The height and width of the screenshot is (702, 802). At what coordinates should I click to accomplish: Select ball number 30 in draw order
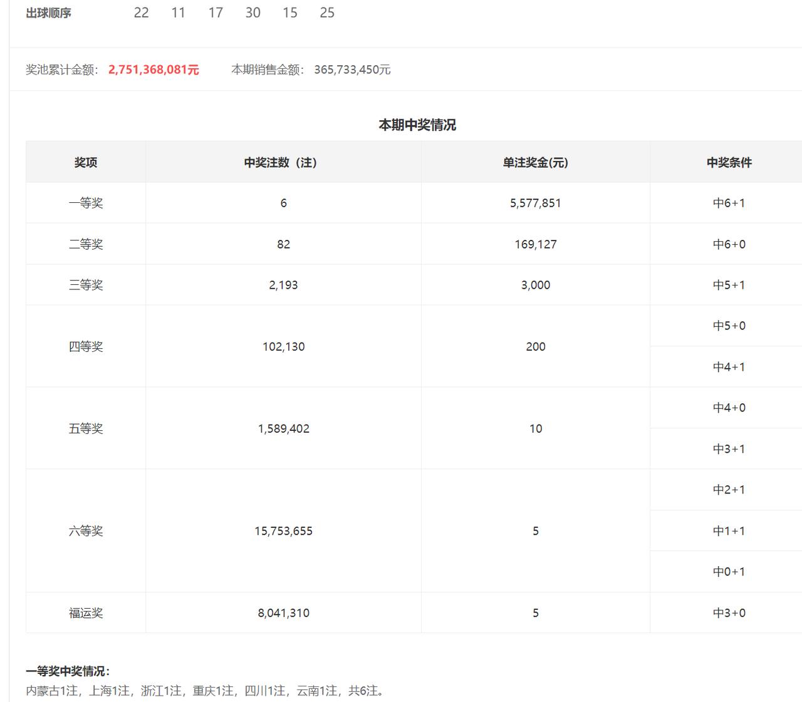(x=253, y=13)
